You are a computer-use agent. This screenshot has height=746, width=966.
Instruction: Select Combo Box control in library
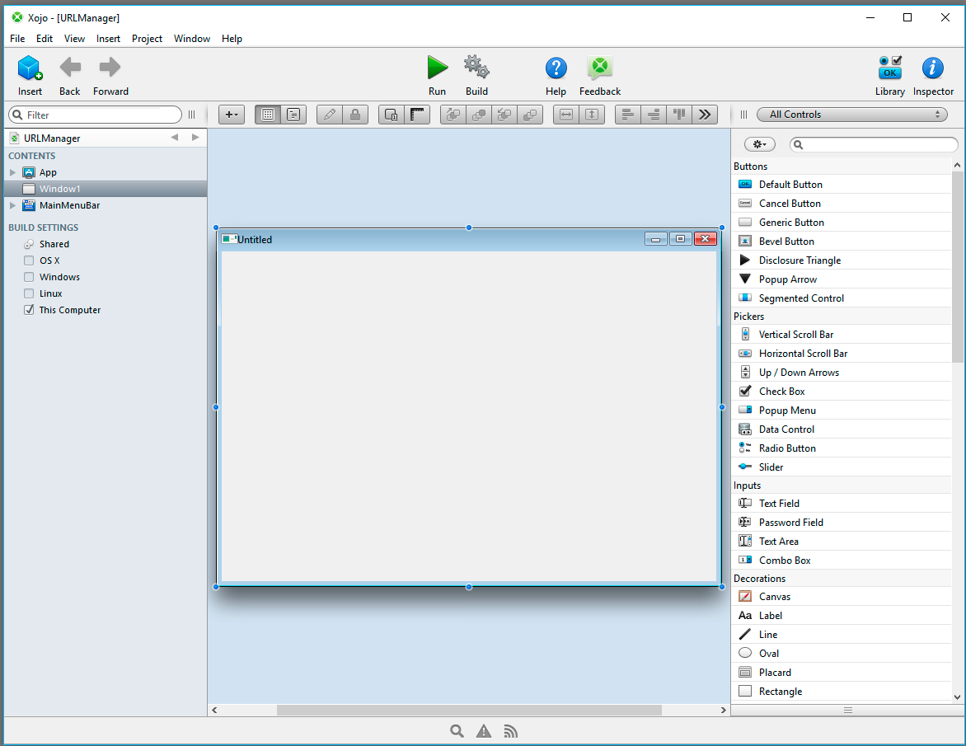click(x=842, y=560)
